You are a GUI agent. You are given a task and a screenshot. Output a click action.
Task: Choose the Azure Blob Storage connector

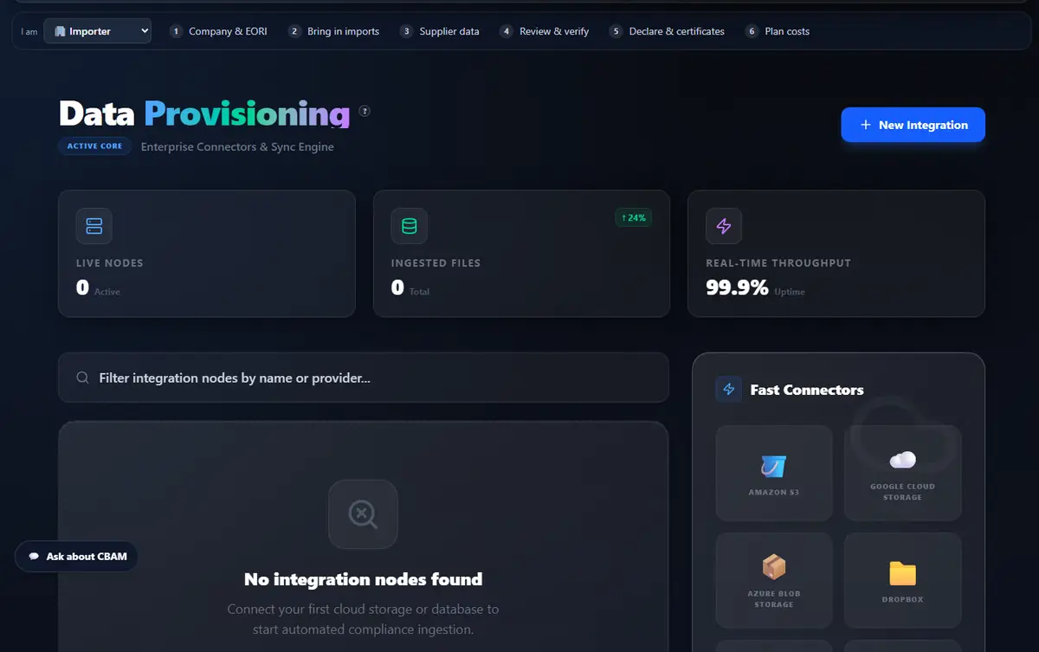point(774,580)
